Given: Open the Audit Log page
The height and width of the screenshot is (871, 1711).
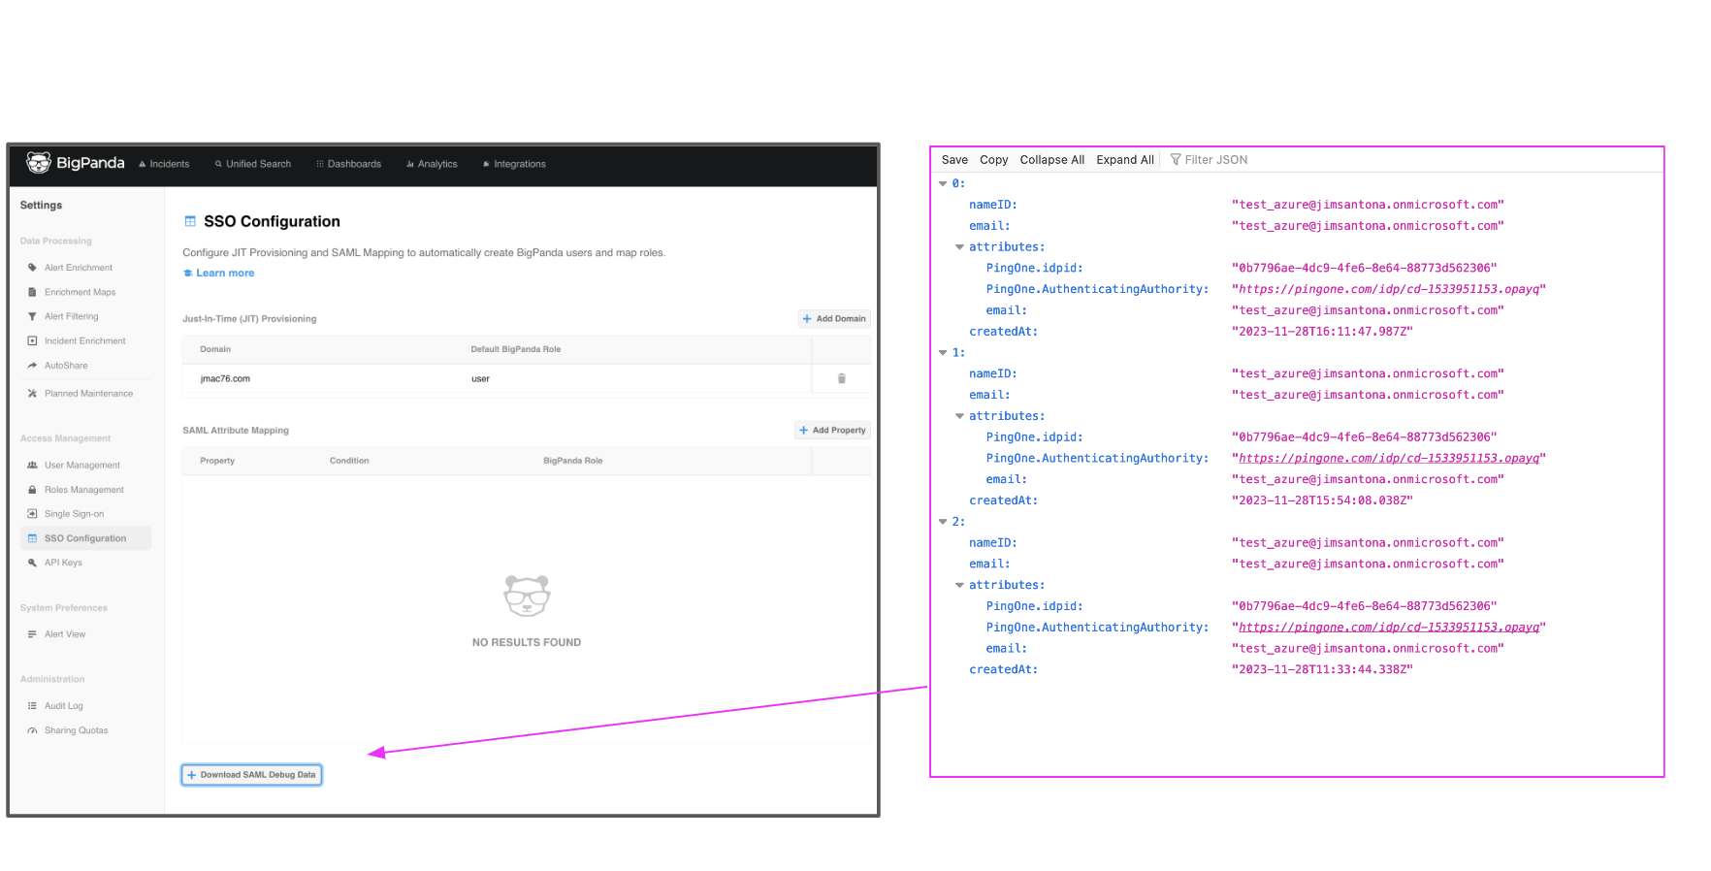Looking at the screenshot, I should click(64, 706).
